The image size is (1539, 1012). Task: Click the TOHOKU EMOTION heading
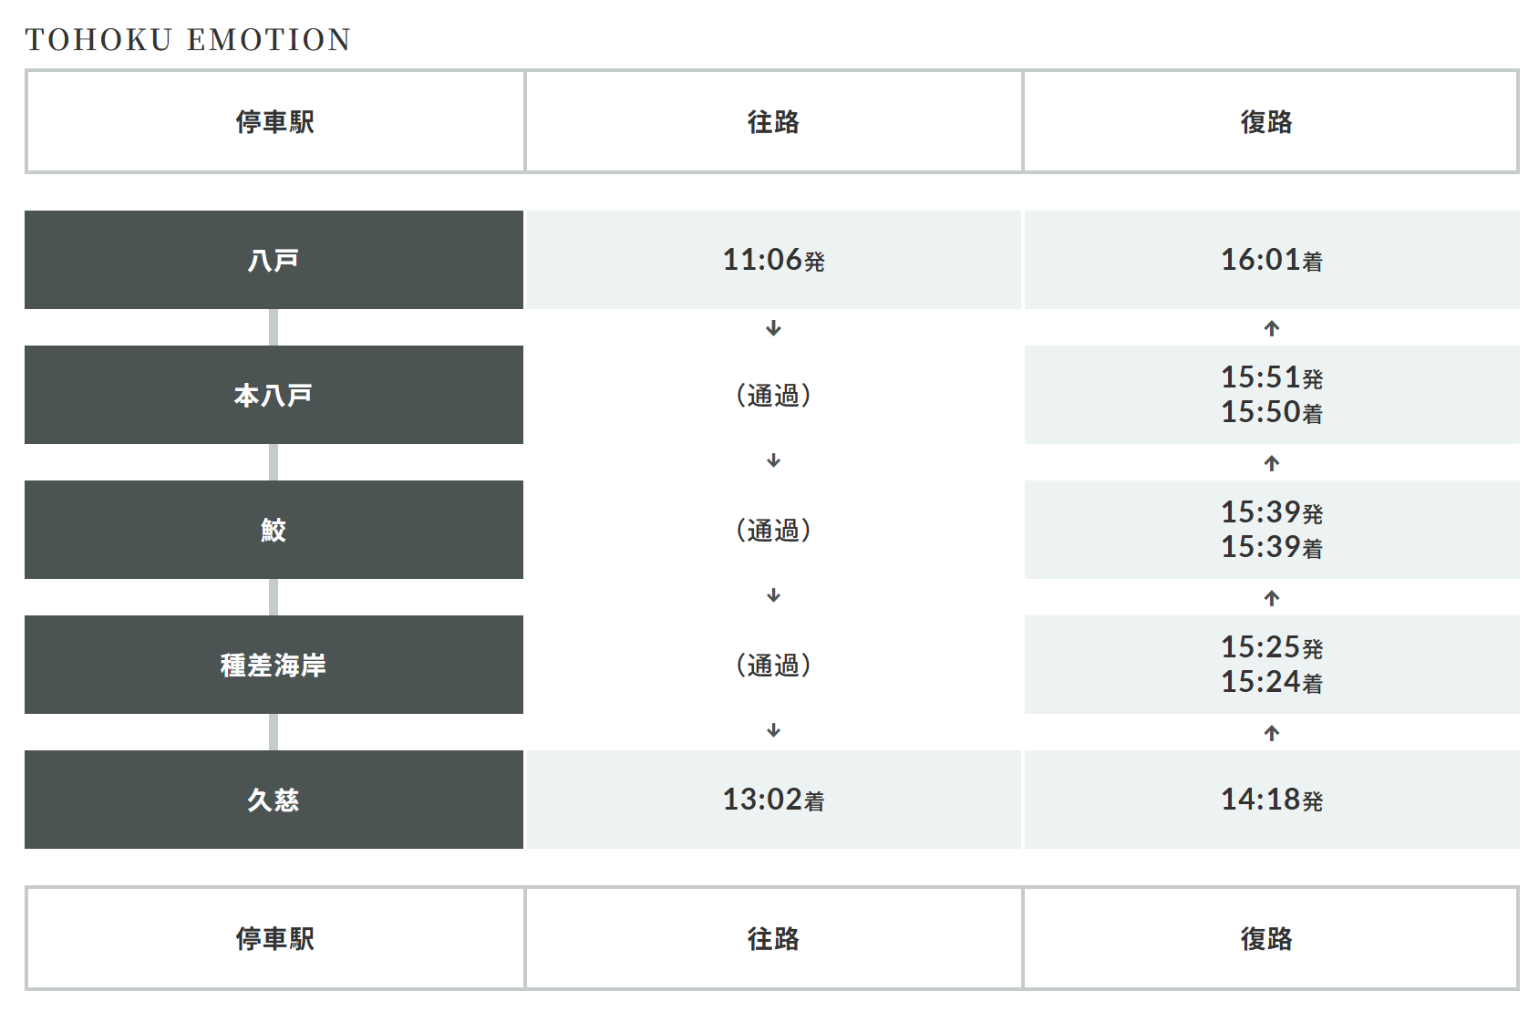coord(188,40)
